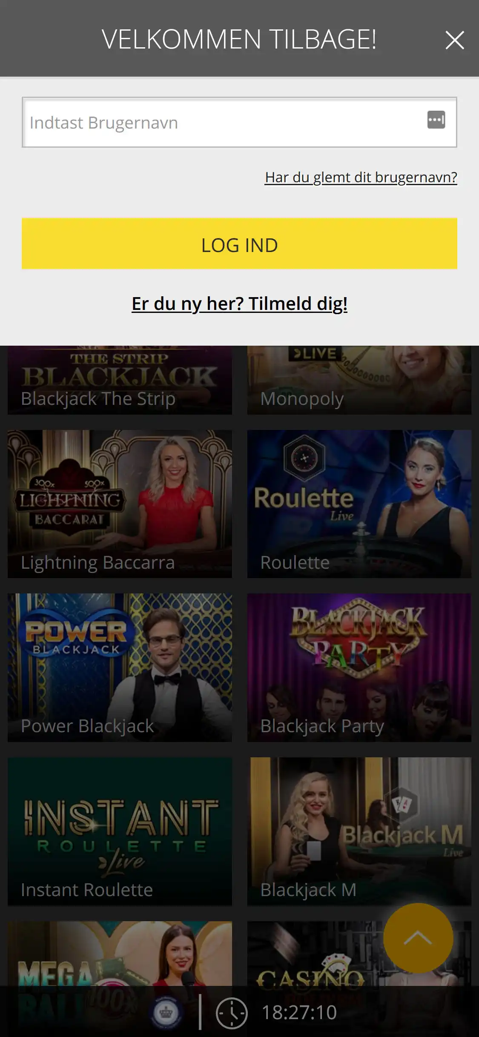Open the Mega Ball game thumbnail
The image size is (479, 1037).
coord(120,954)
